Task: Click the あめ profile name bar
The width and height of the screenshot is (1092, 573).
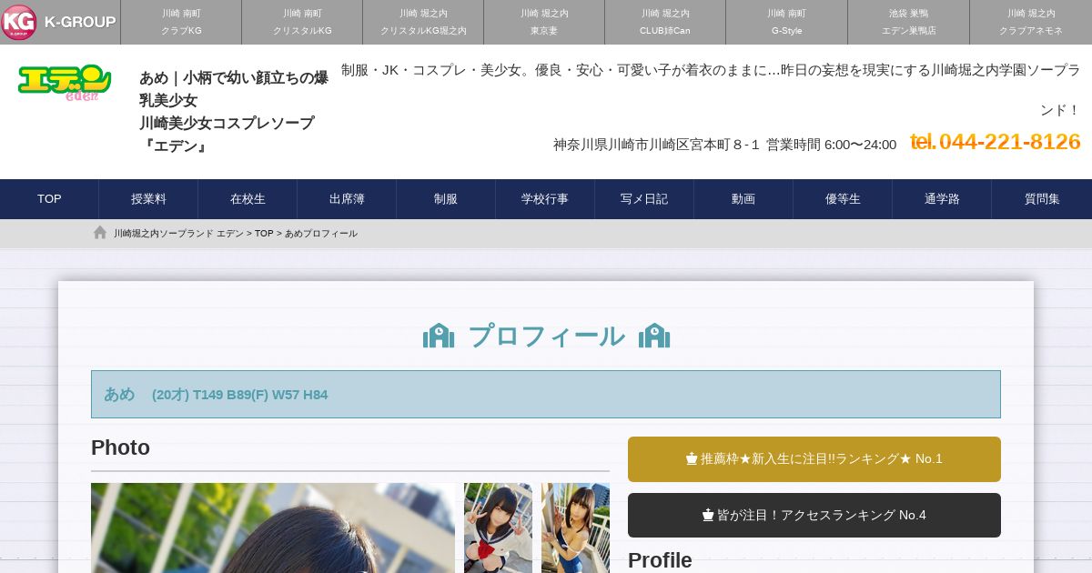Action: pos(546,394)
